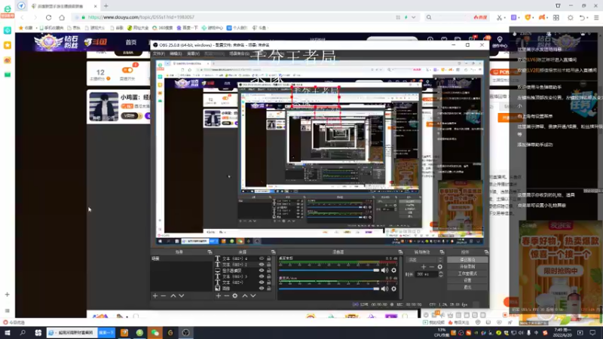603x339 pixels.
Task: Open the browser extensions grid icon
Action: click(x=556, y=17)
